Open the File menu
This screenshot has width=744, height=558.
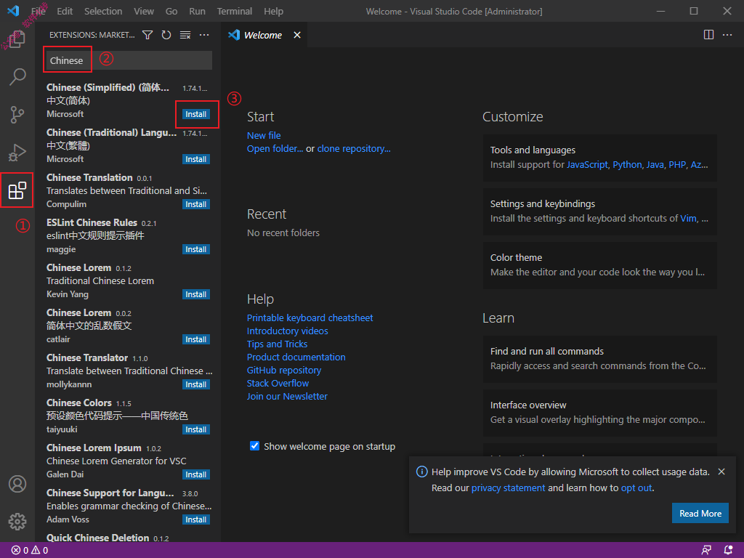click(x=39, y=12)
